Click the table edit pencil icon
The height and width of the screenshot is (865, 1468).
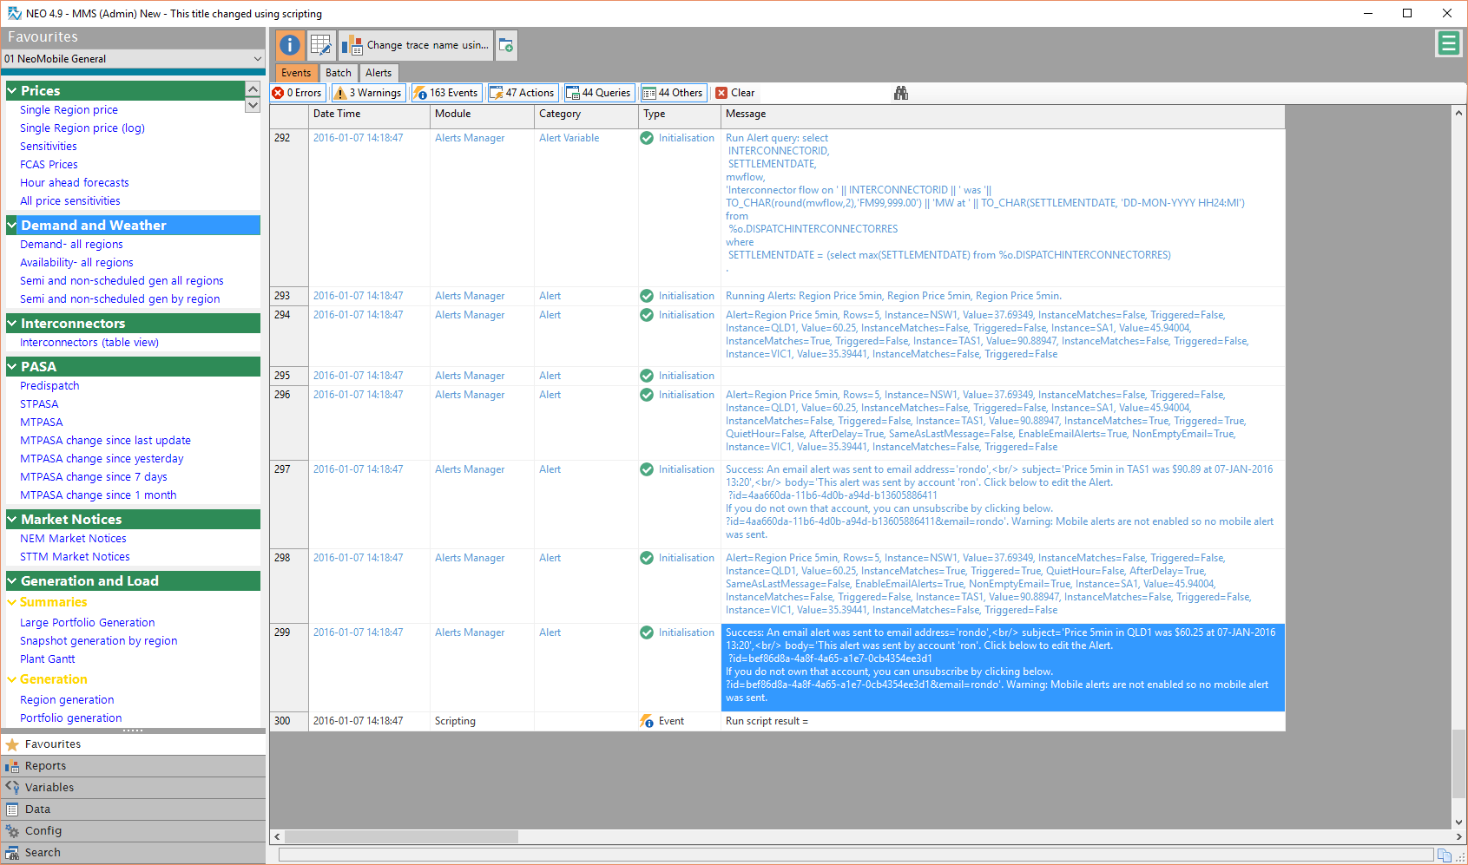[x=321, y=45]
